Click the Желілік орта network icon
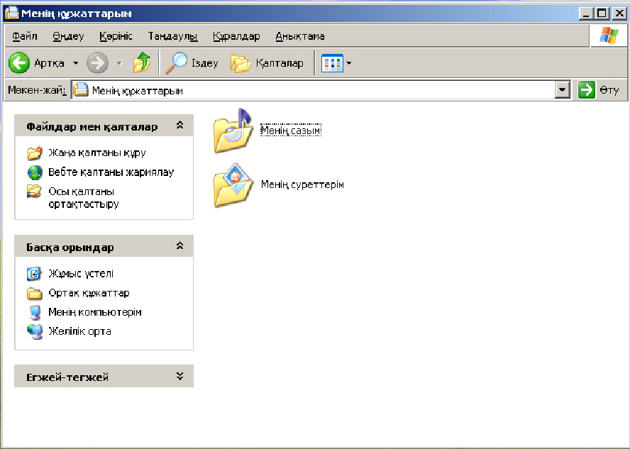 [x=35, y=332]
